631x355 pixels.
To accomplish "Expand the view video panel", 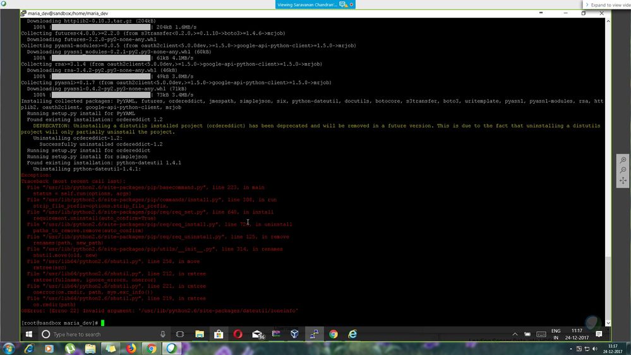I will tap(608, 4).
